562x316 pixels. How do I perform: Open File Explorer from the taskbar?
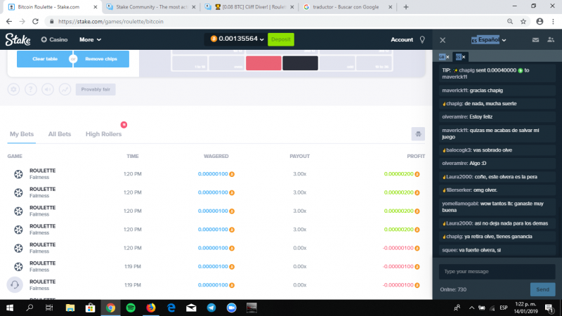click(x=70, y=308)
